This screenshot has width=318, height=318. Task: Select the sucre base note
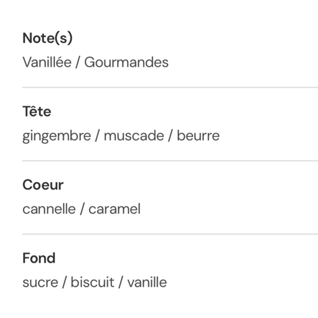[40, 283]
